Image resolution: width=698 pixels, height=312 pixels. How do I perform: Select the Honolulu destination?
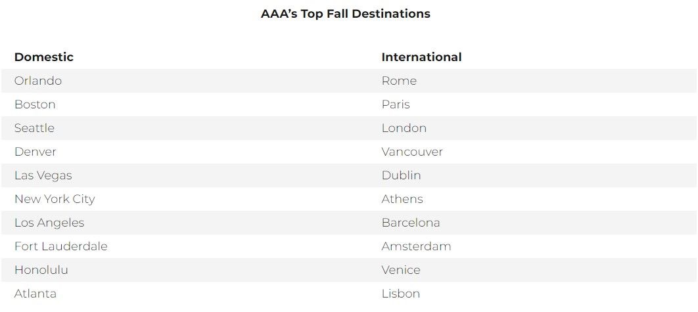[41, 270]
